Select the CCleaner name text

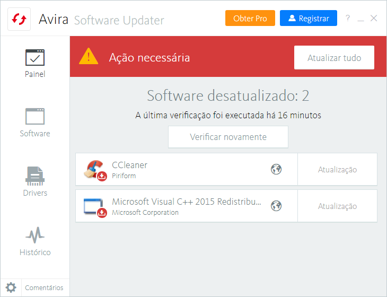click(x=129, y=165)
